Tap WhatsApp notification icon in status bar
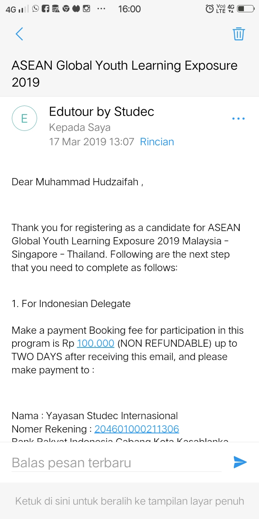Screen dimensions: 259x519 pos(36,8)
